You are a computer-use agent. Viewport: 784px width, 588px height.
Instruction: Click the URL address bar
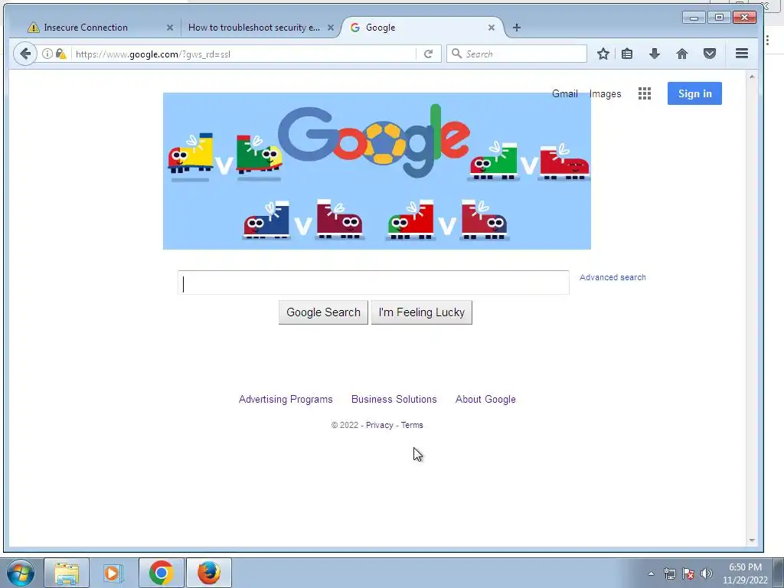pos(245,54)
